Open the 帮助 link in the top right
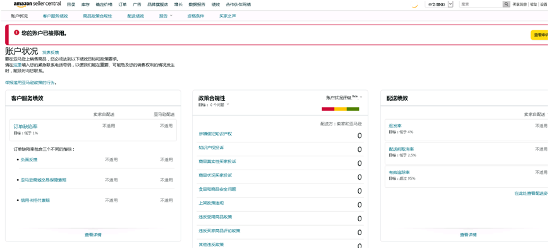This screenshot has height=249, width=549. [533, 4]
